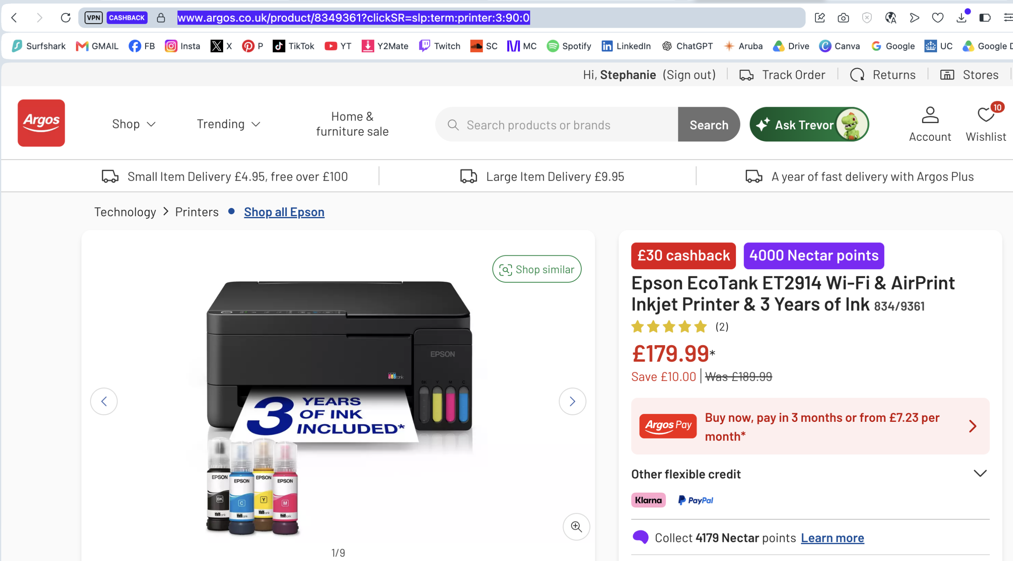Viewport: 1013px width, 561px height.
Task: Follow the Shop all Epson link
Action: pyautogui.click(x=284, y=212)
